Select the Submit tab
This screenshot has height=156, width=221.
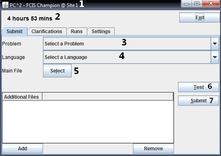pos(14,31)
